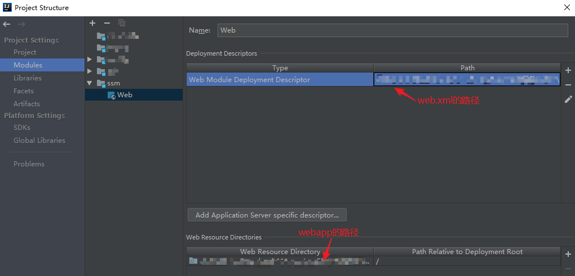The width and height of the screenshot is (575, 276).
Task: Open Artifacts settings page
Action: (x=26, y=104)
